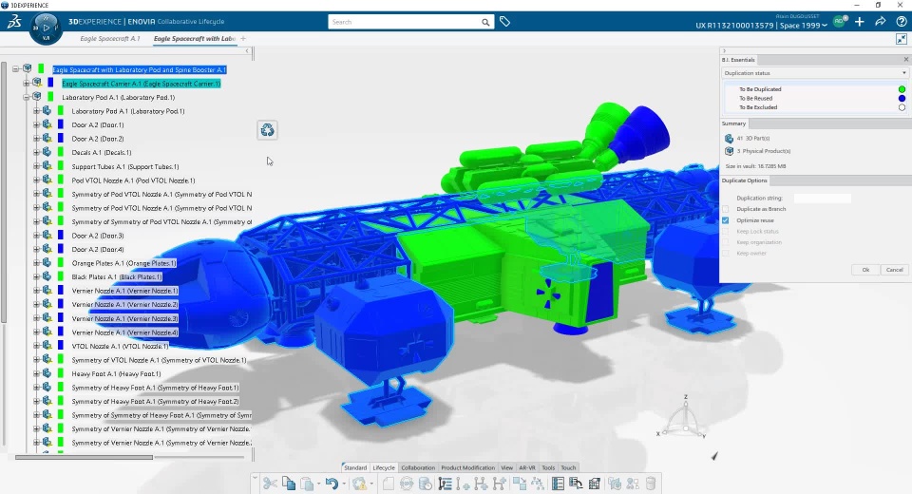Click into the Duplication string input field
The image size is (912, 494).
coord(822,199)
